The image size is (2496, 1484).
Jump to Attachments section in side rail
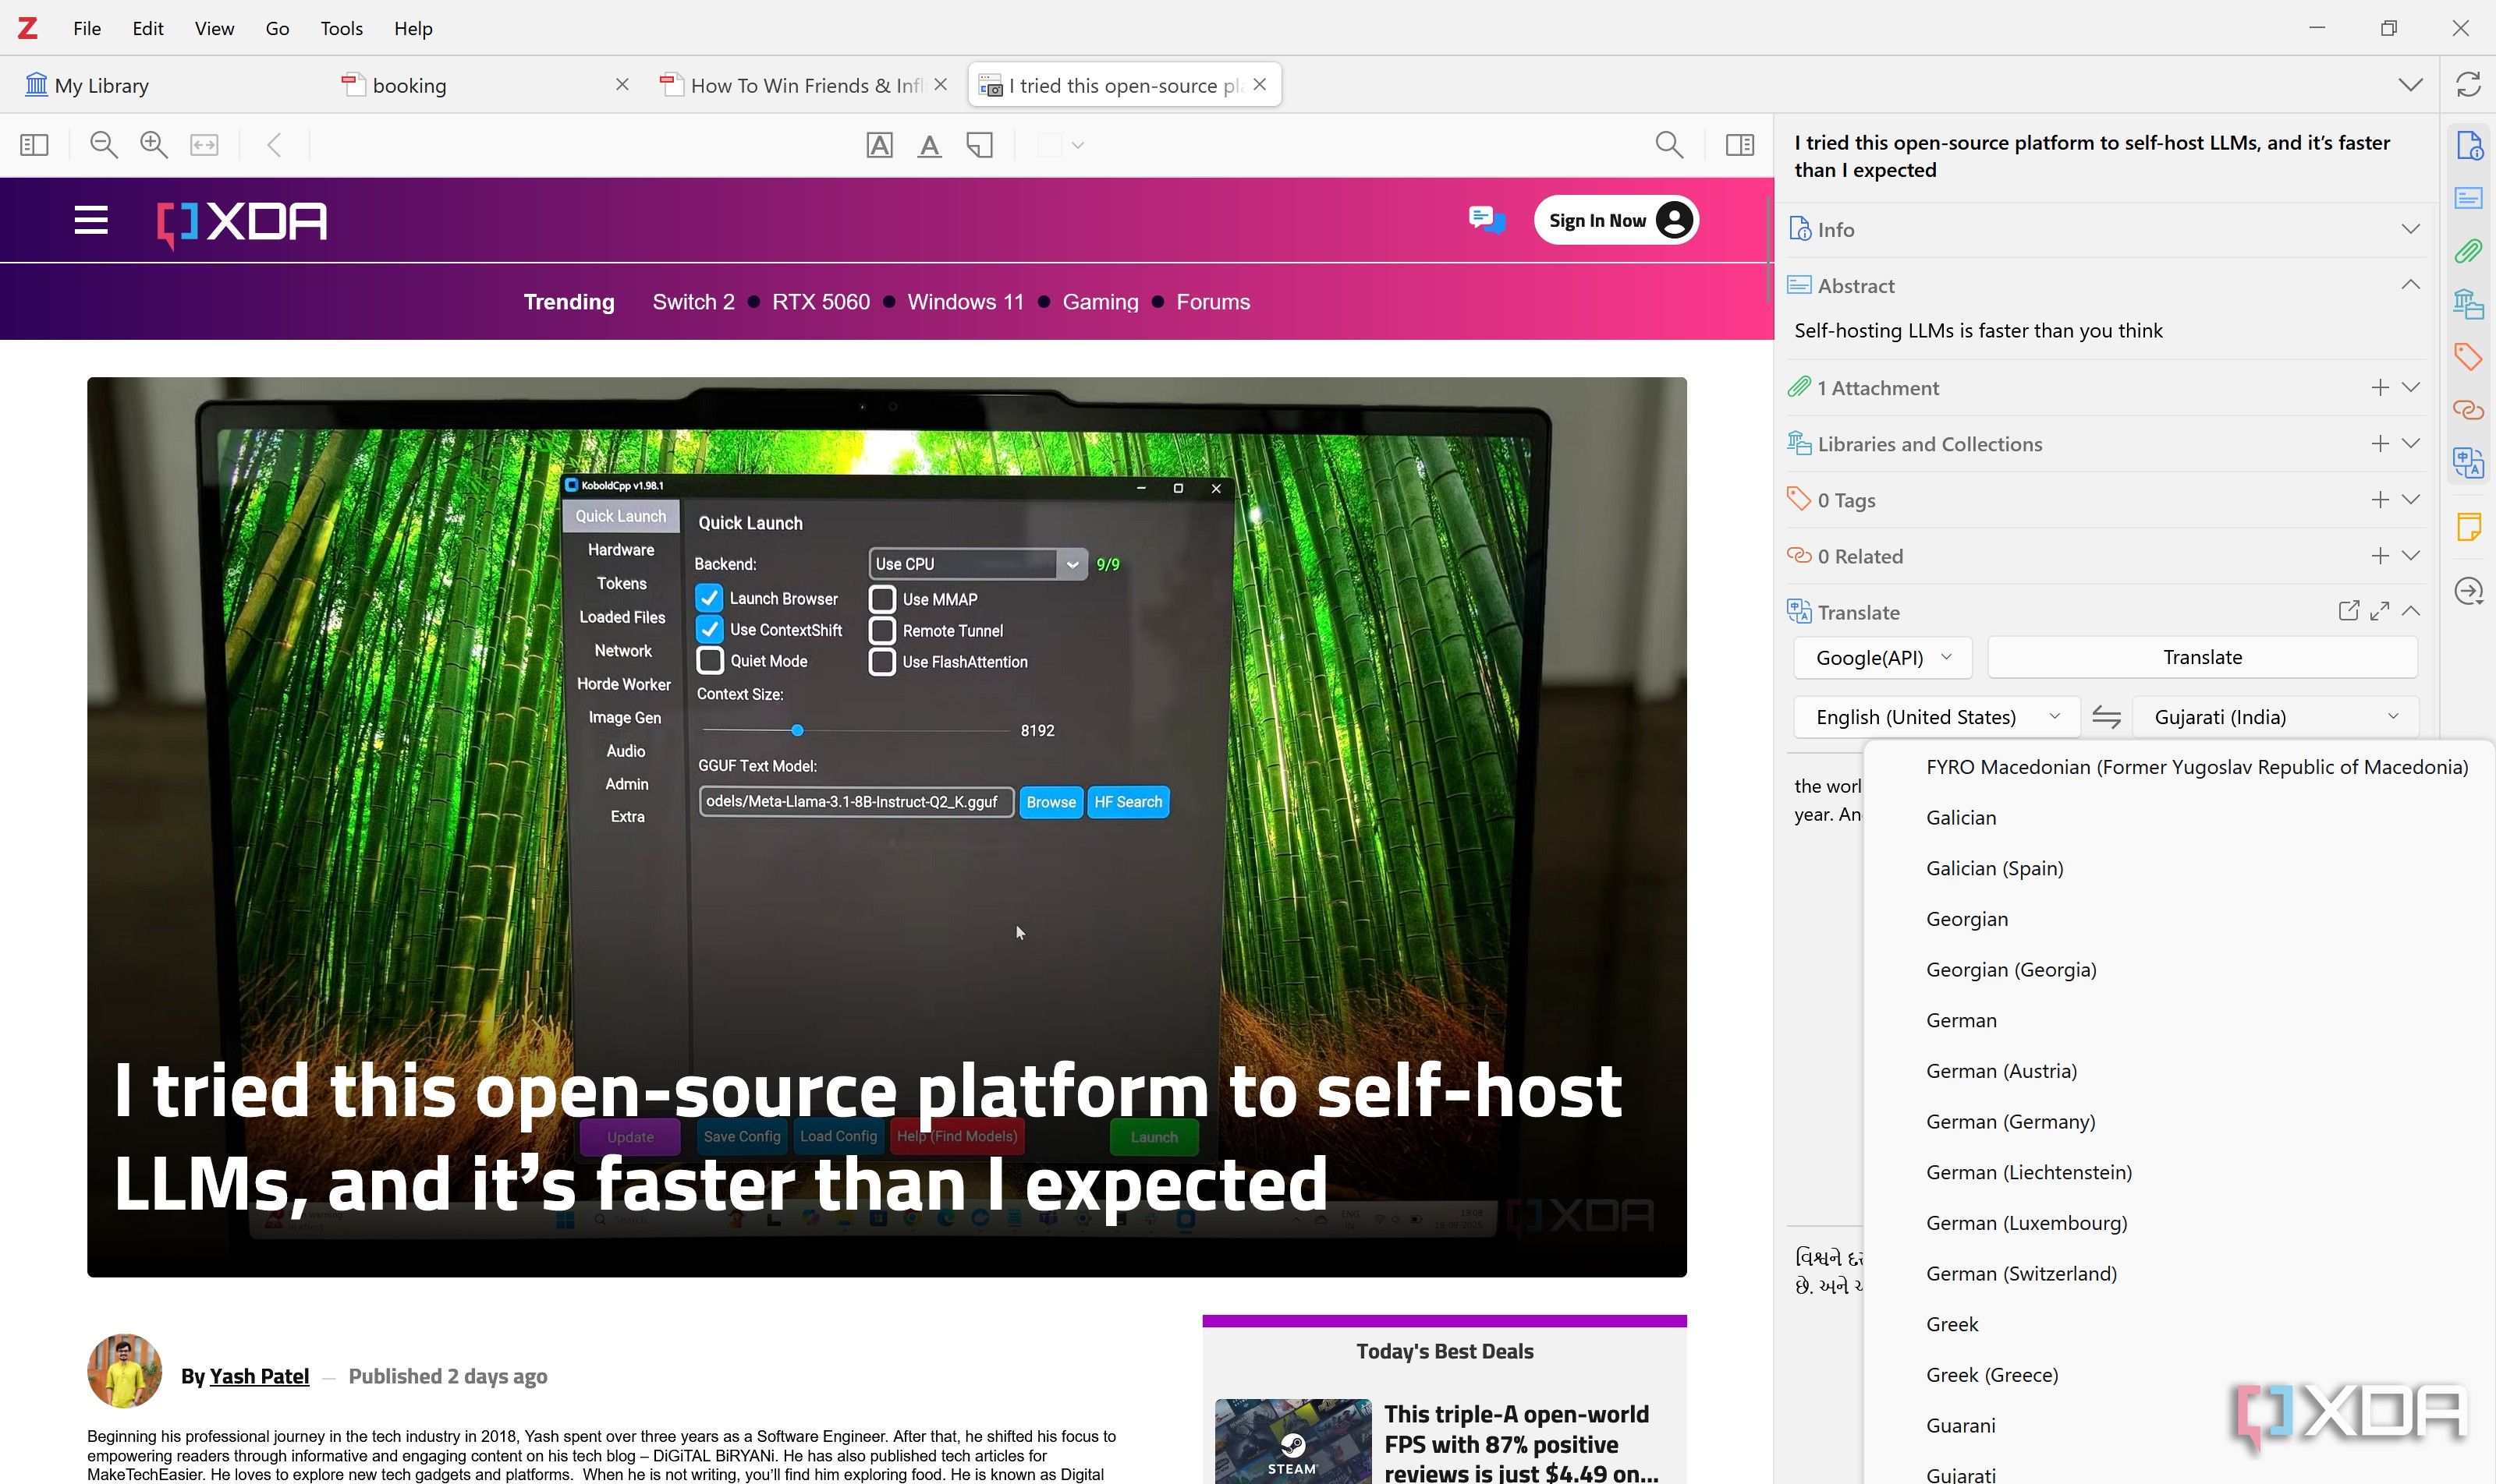tap(2468, 251)
